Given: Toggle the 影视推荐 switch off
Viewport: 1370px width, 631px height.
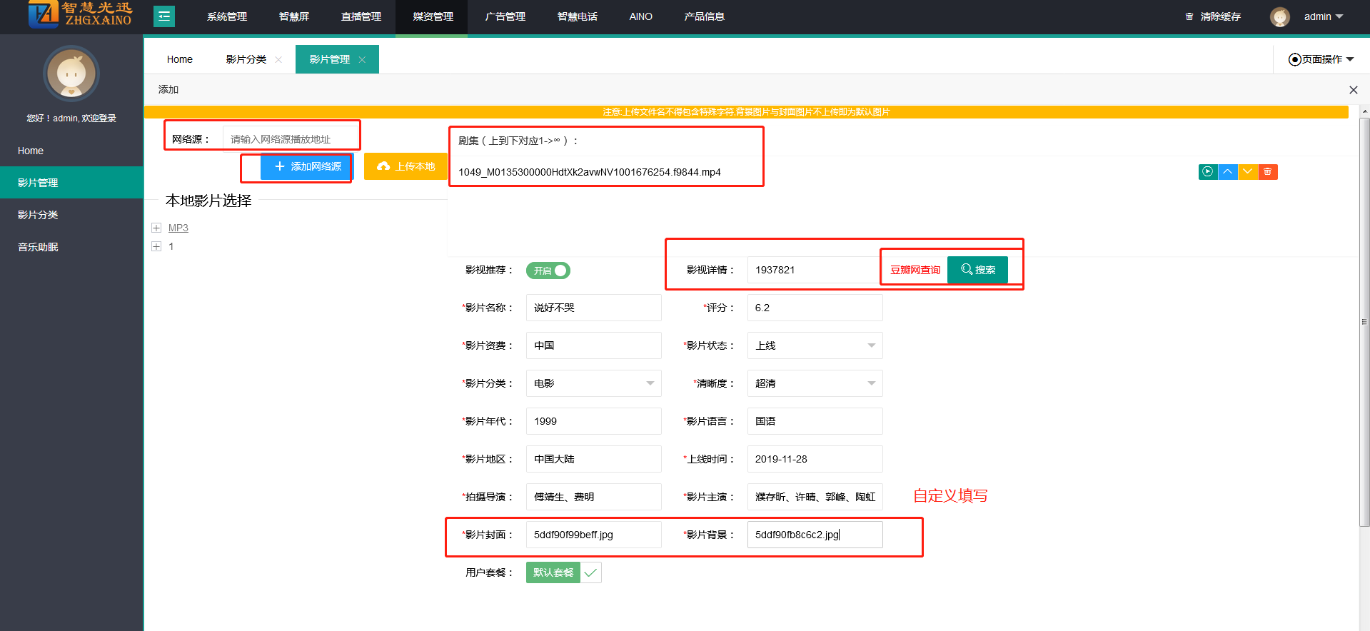Looking at the screenshot, I should (548, 271).
